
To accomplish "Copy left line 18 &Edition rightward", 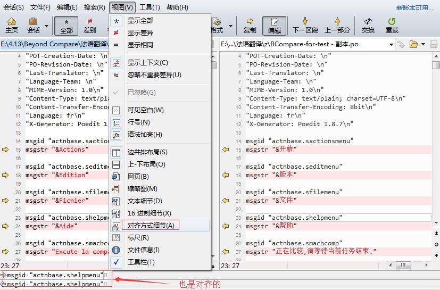I will (5, 175).
